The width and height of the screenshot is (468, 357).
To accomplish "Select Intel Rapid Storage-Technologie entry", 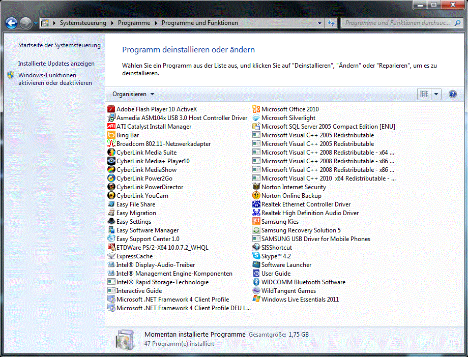I will [x=158, y=282].
